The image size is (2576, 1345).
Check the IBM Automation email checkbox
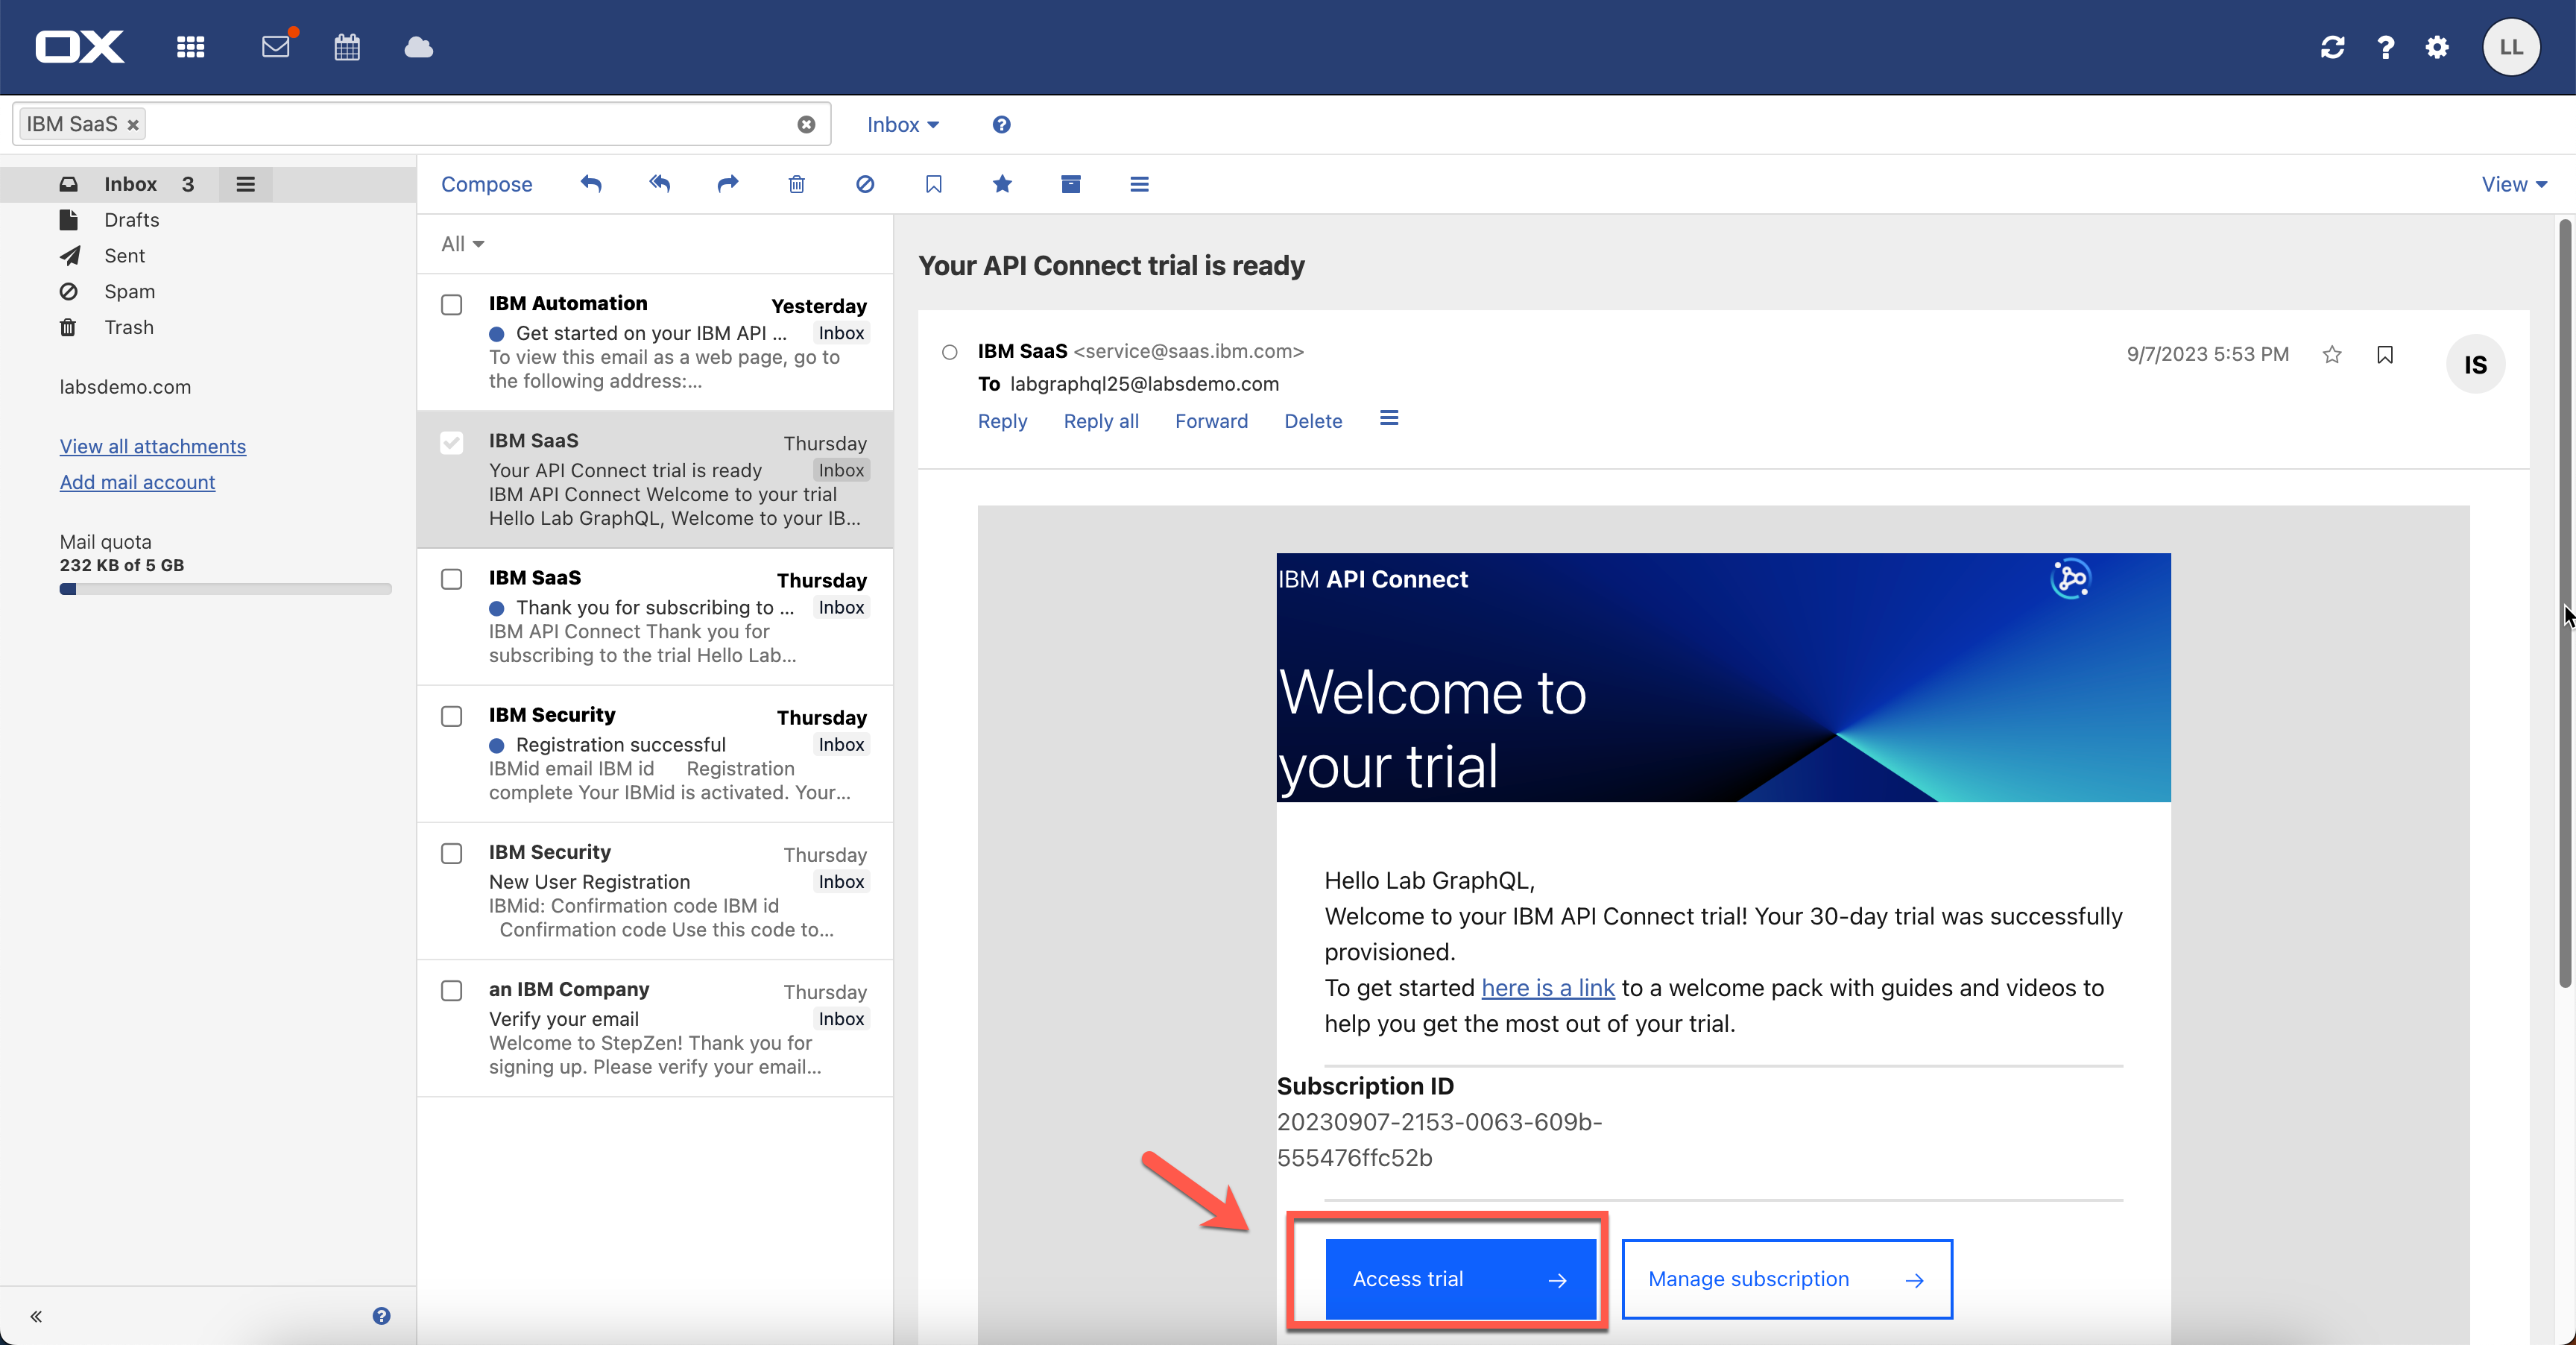[452, 304]
